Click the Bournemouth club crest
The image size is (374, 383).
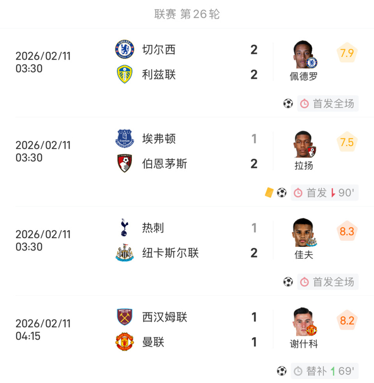(125, 163)
